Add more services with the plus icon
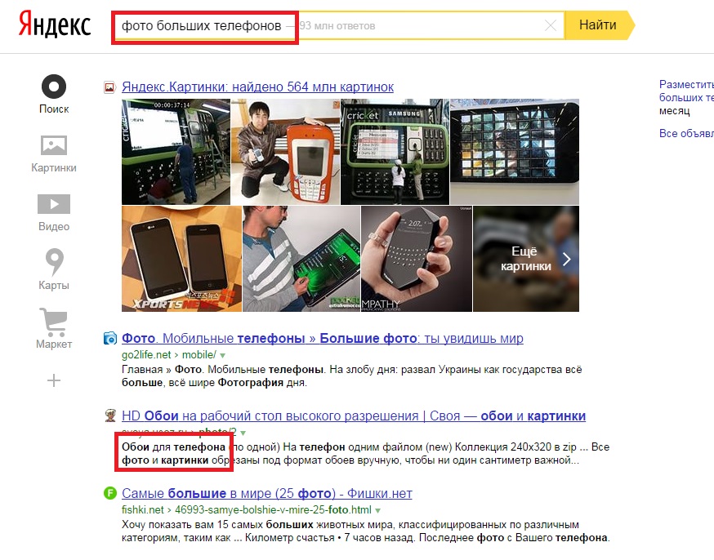The height and width of the screenshot is (560, 714). click(54, 380)
